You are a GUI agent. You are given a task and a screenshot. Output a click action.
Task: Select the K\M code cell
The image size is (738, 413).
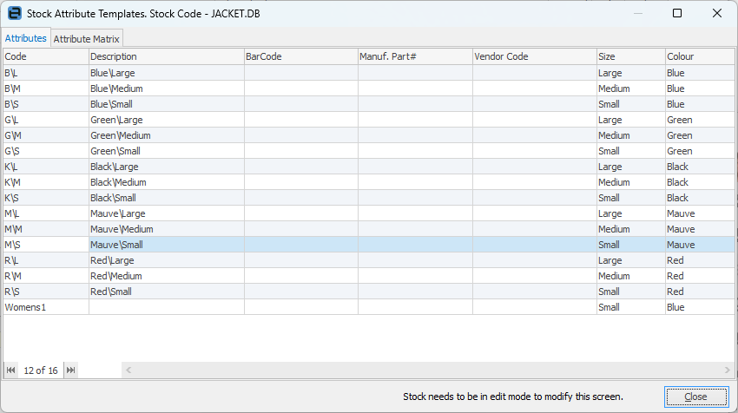46,182
